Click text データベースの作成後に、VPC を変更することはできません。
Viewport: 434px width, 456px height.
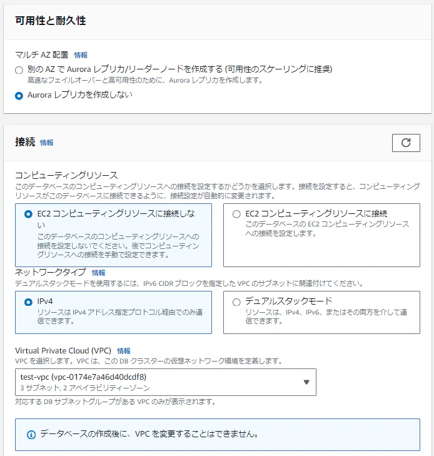tap(149, 434)
